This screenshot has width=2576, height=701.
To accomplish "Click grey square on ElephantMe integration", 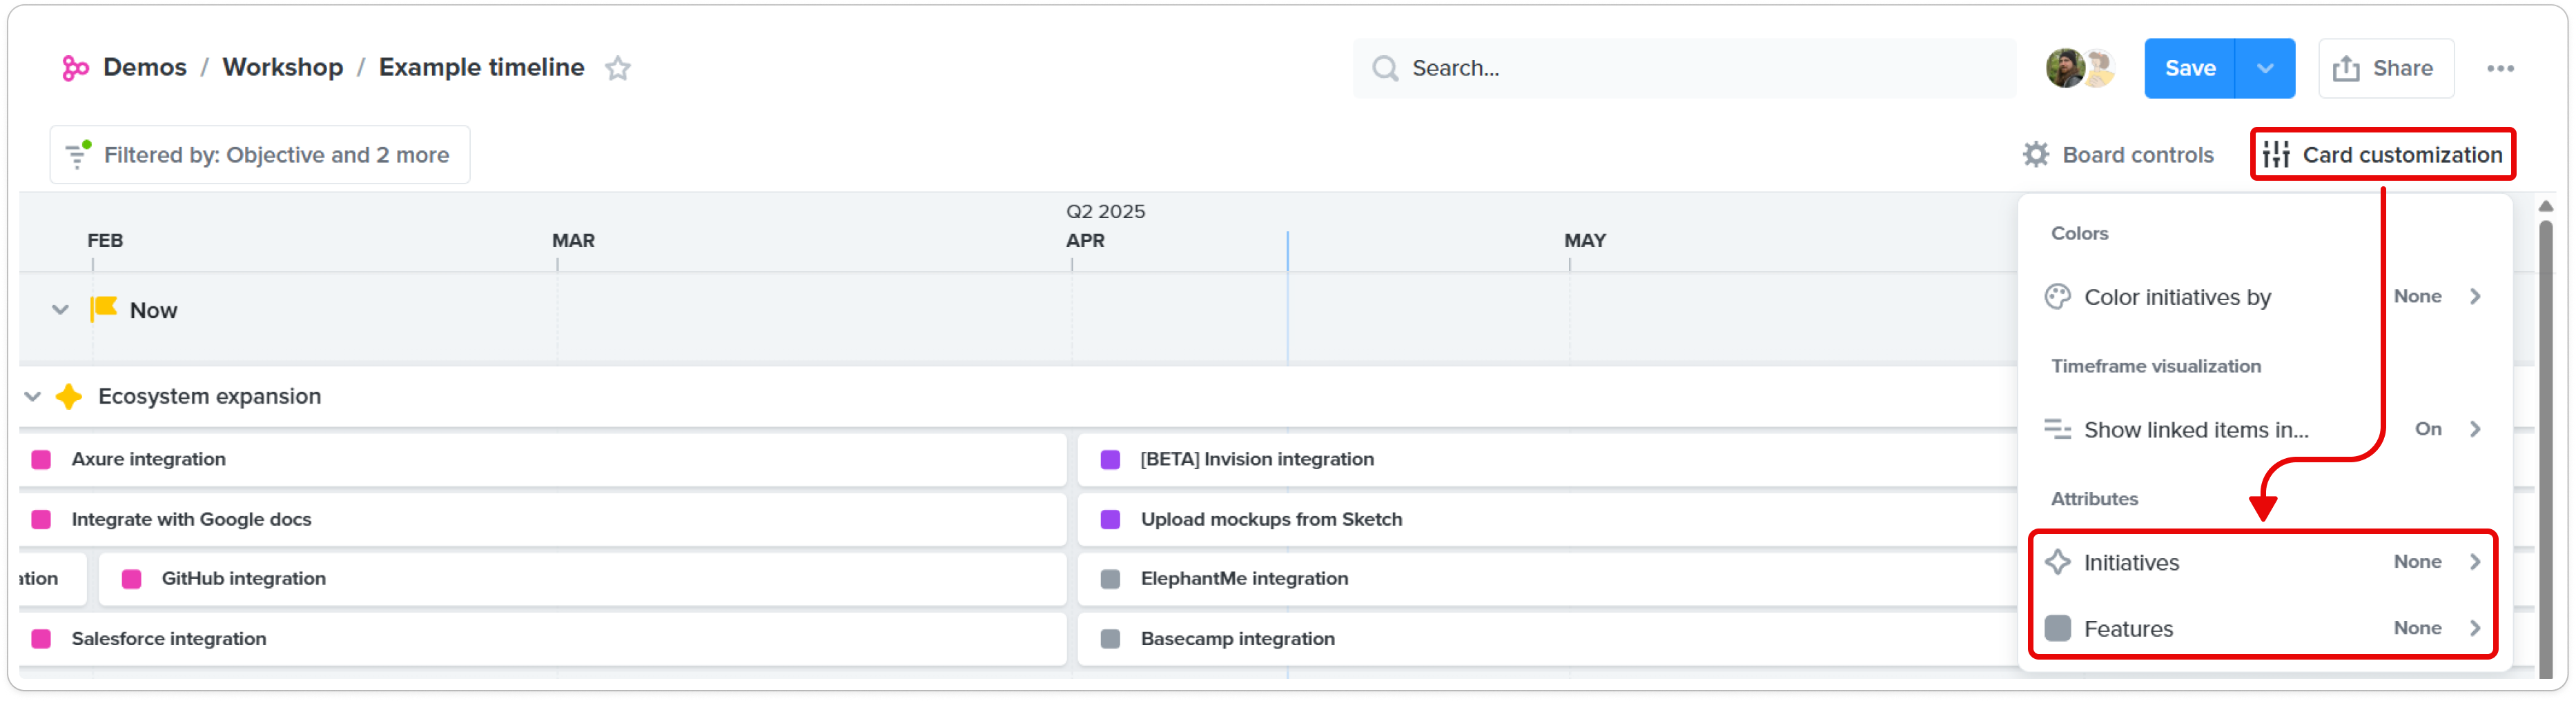I will pos(1110,579).
